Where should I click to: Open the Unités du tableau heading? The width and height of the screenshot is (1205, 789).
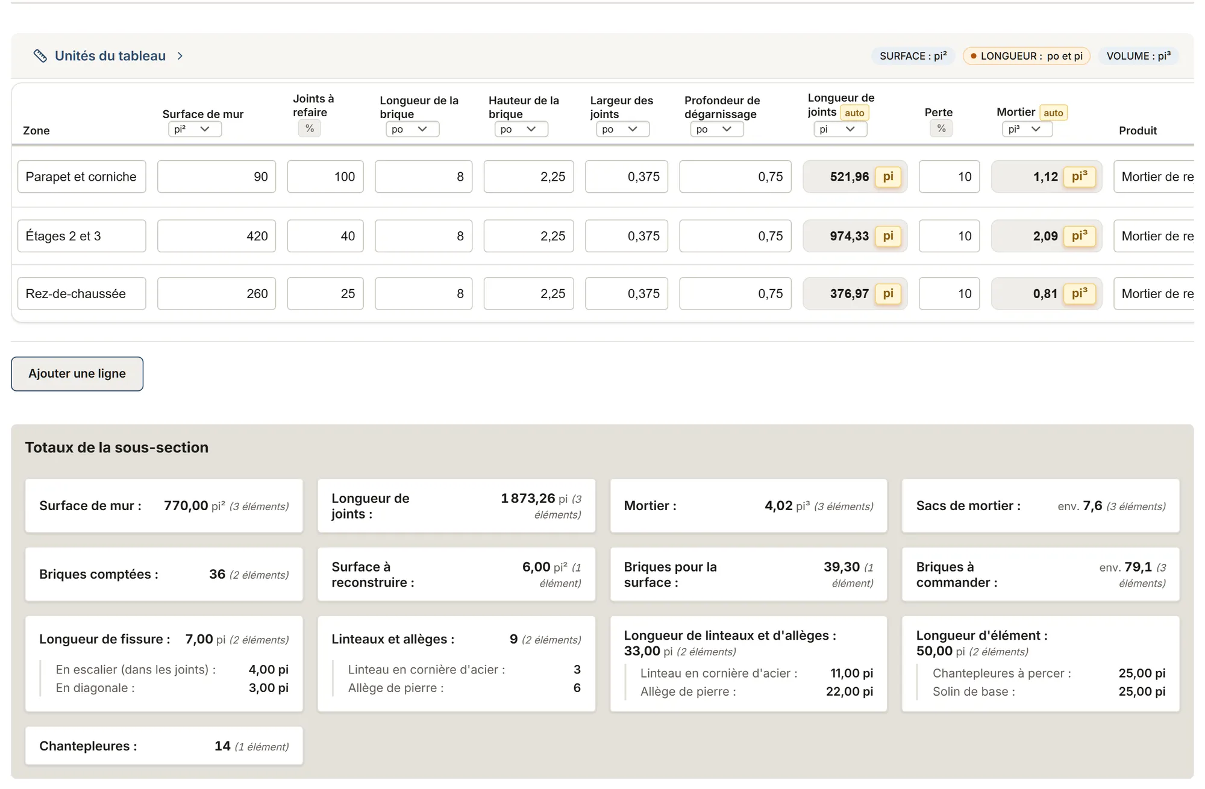110,56
